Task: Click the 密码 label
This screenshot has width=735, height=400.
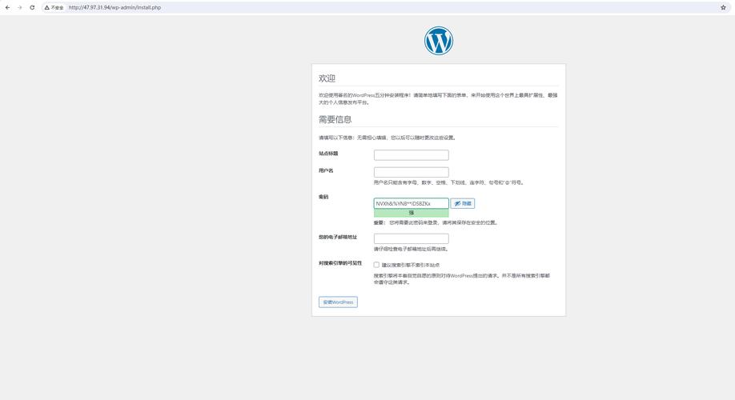Action: 323,197
